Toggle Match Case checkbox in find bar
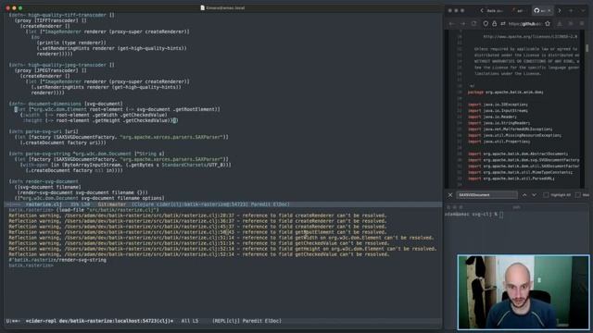Image resolution: width=593 pixels, height=333 pixels. pos(577,195)
